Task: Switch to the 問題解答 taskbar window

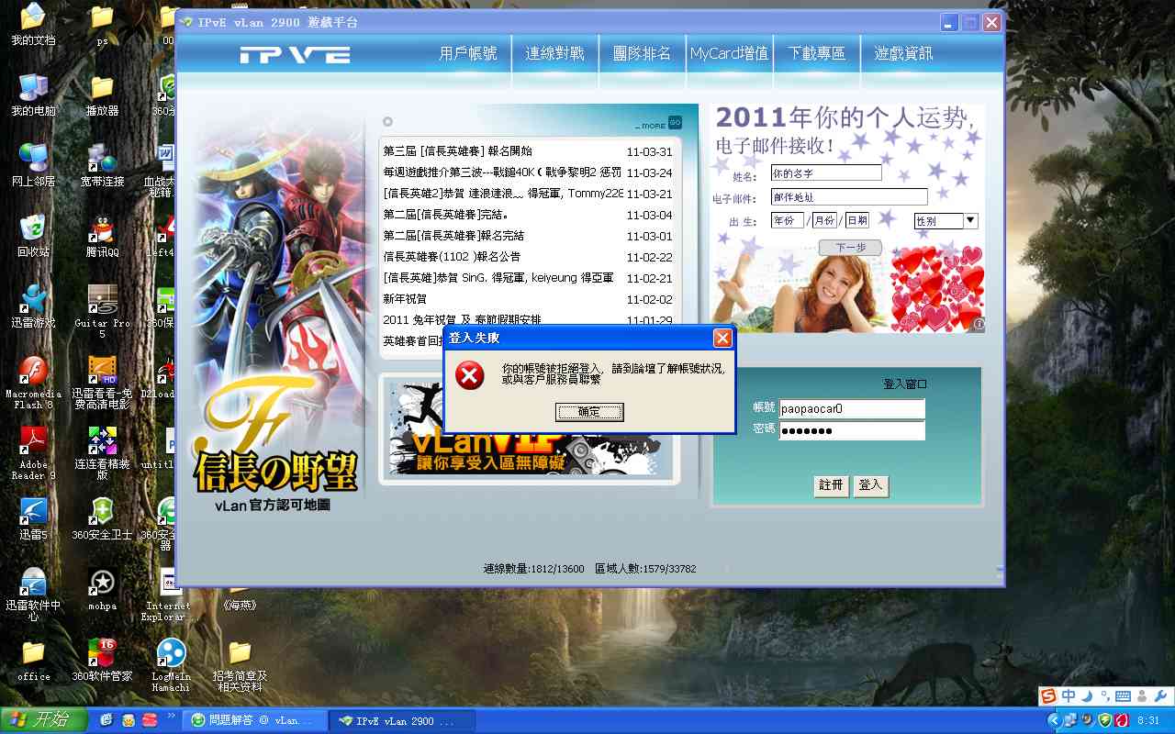Action: click(x=254, y=720)
